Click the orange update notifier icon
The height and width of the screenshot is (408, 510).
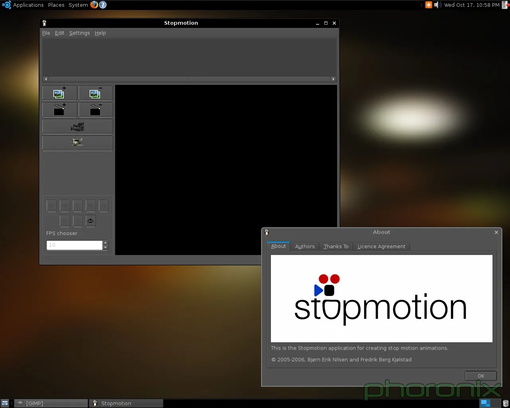(429, 5)
